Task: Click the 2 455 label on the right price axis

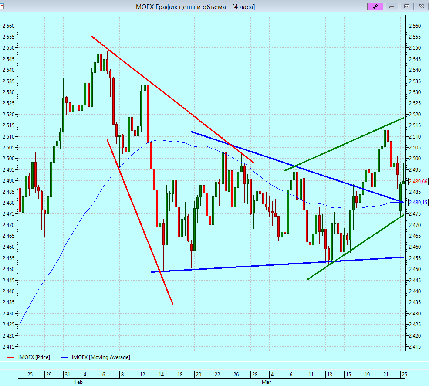Action: point(415,258)
